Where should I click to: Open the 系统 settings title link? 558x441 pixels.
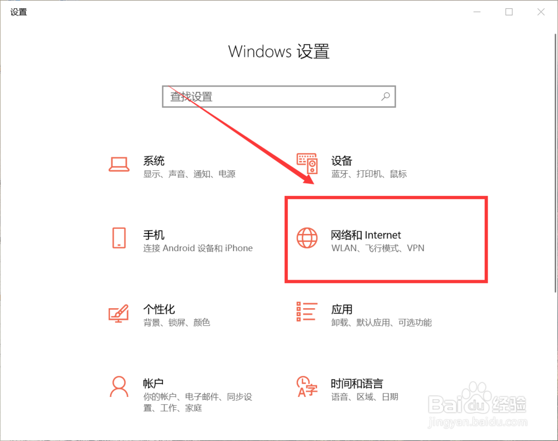coord(154,161)
